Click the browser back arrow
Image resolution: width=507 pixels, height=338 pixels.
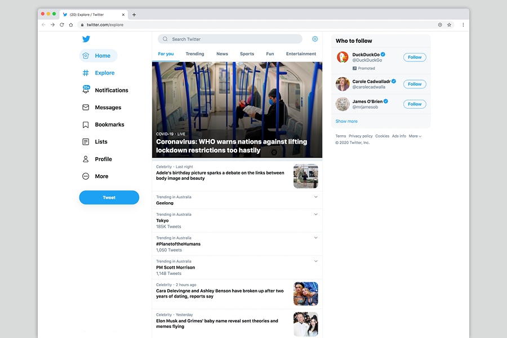[x=43, y=25]
